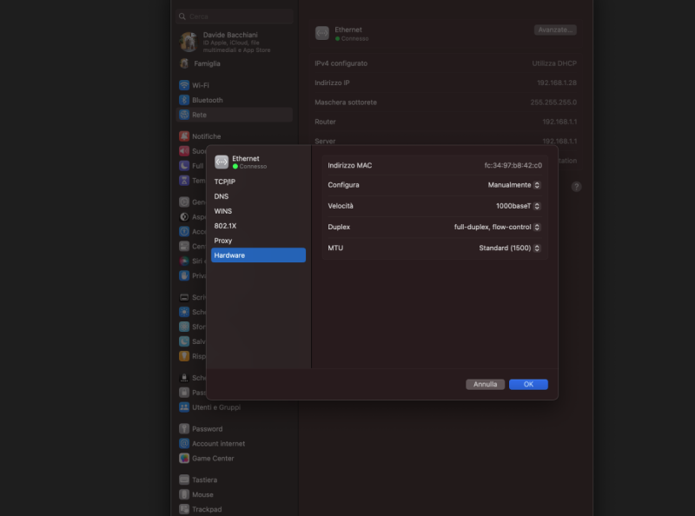The image size is (695, 516).
Task: Dismiss the dialog with Annulla
Action: click(x=485, y=384)
